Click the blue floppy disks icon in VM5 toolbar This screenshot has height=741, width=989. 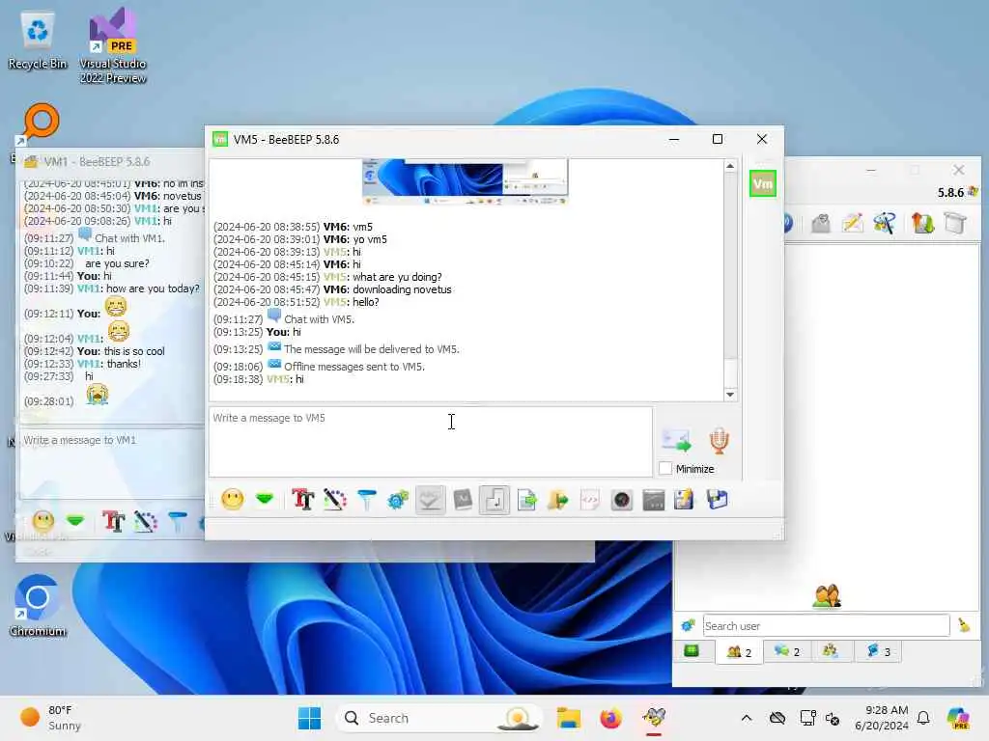pyautogui.click(x=718, y=501)
